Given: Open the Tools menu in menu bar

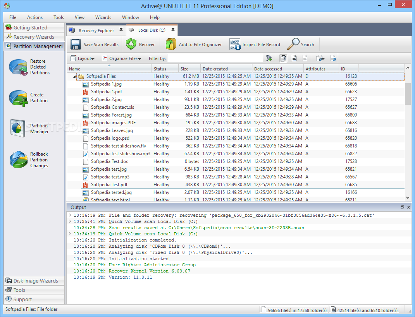Looking at the screenshot, I should 59,17.
